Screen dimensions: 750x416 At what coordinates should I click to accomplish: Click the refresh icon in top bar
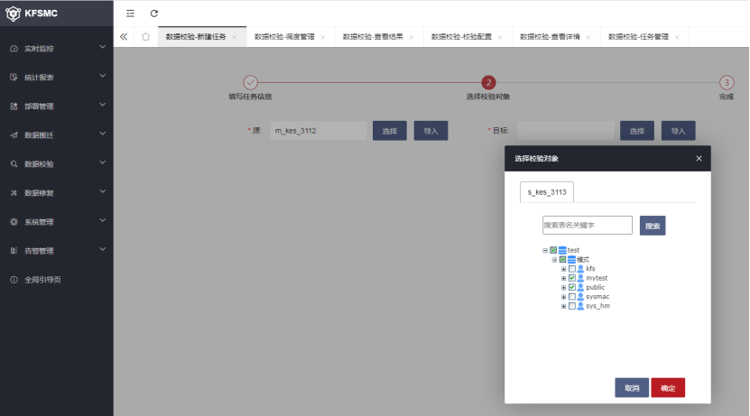[154, 14]
